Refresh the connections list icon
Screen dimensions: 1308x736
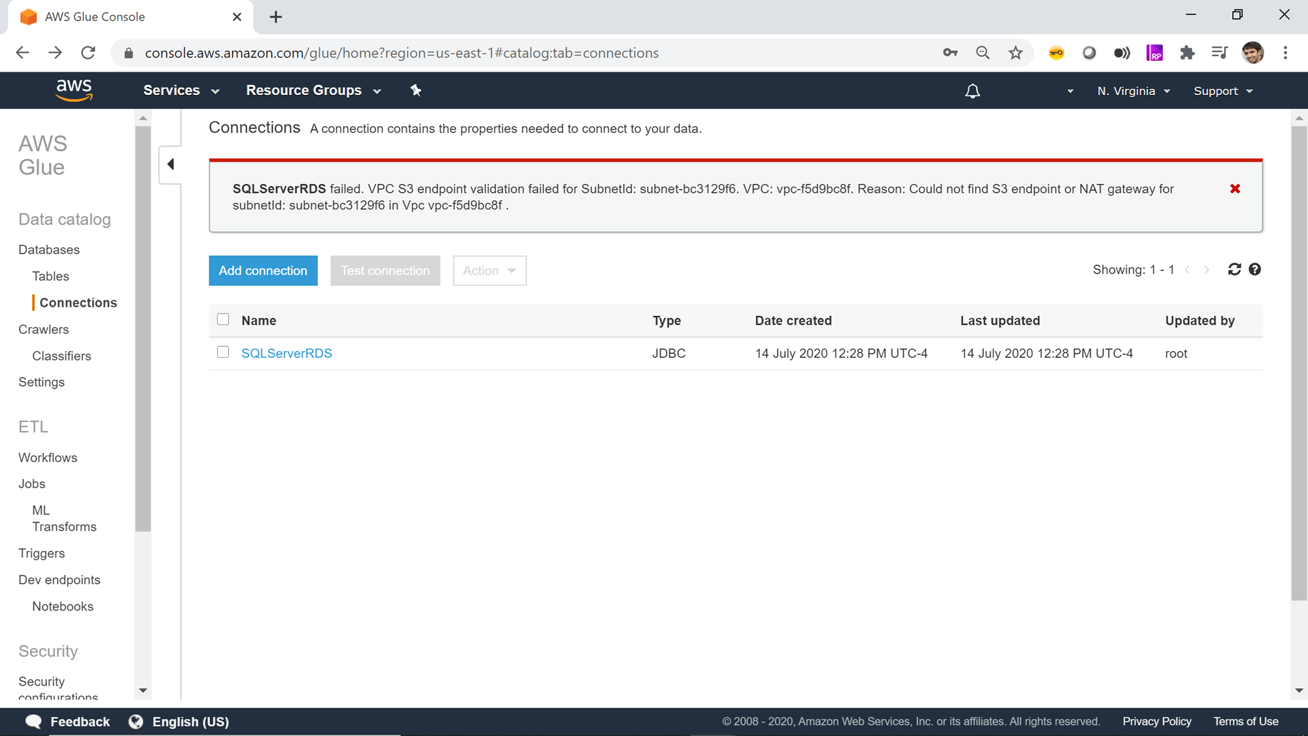(x=1234, y=270)
